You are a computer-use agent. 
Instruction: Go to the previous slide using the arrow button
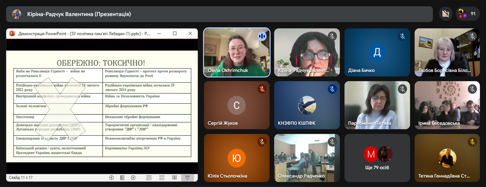click(111, 178)
